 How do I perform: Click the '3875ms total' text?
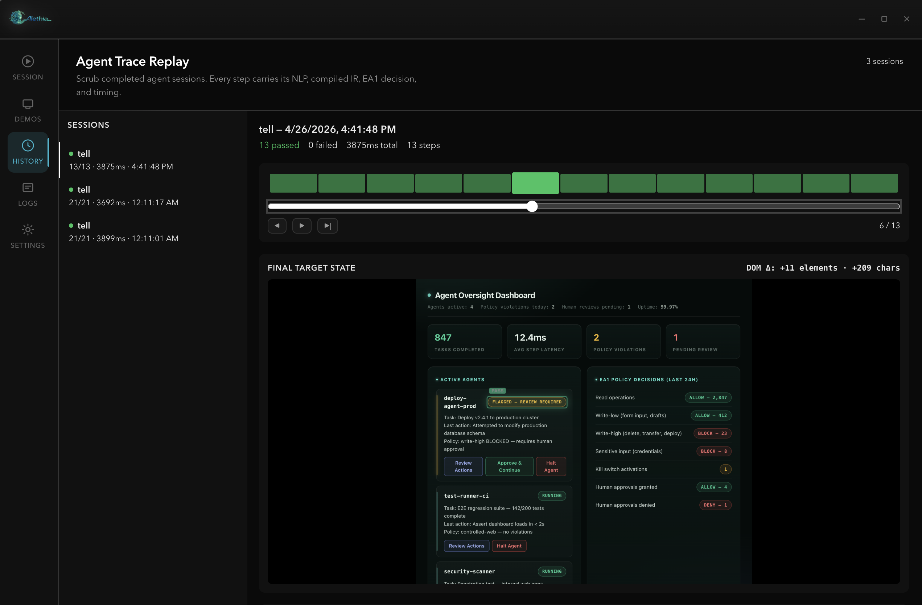pos(372,145)
